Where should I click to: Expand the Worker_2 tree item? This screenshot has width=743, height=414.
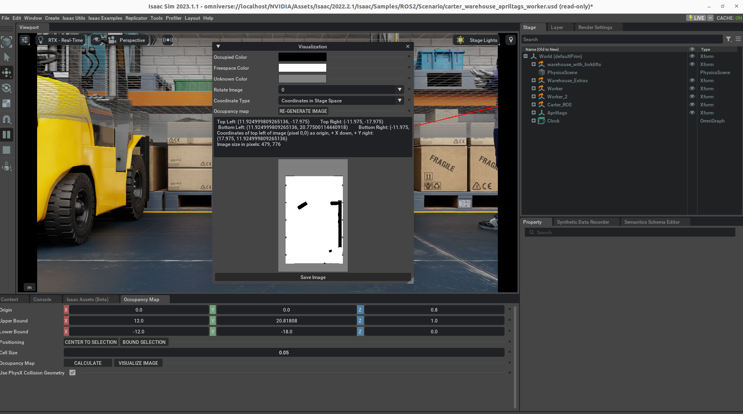tap(533, 96)
